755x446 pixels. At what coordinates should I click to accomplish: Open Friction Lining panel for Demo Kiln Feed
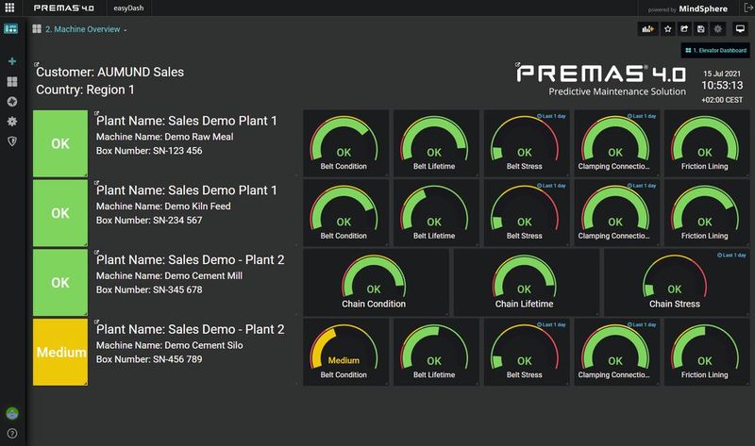click(x=707, y=213)
